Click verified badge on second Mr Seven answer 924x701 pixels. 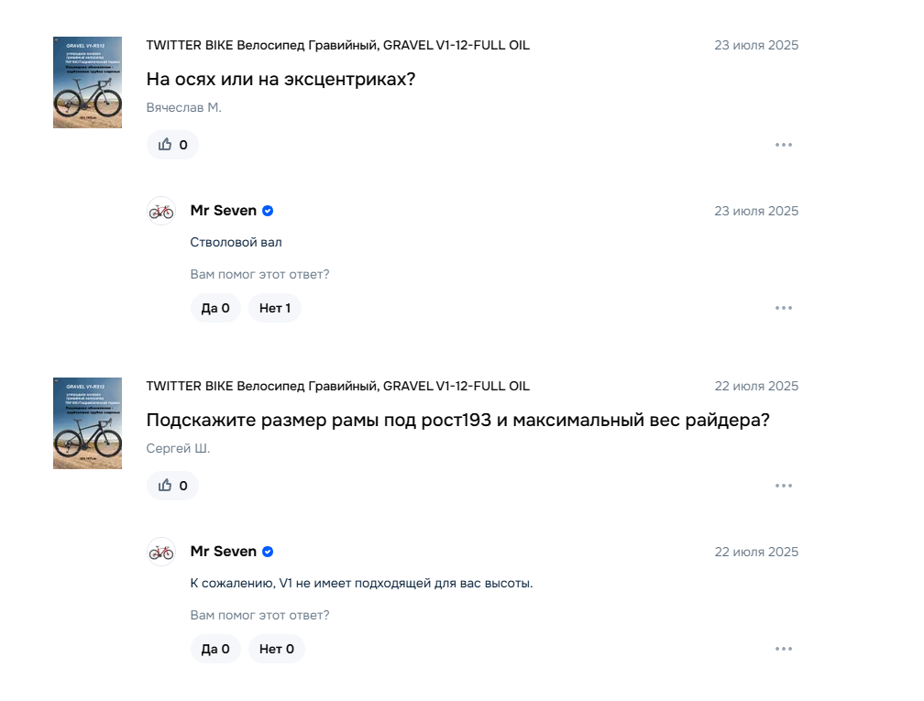pos(268,552)
